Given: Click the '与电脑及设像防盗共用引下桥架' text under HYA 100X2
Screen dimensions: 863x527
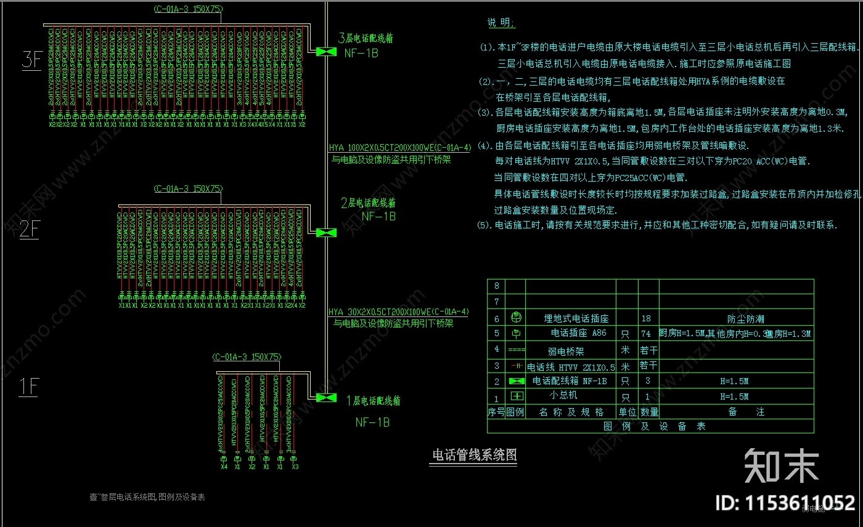Looking at the screenshot, I should pos(391,159).
